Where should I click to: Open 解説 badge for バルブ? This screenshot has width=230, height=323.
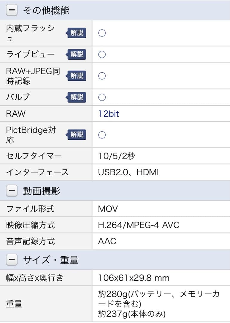[x=76, y=97]
